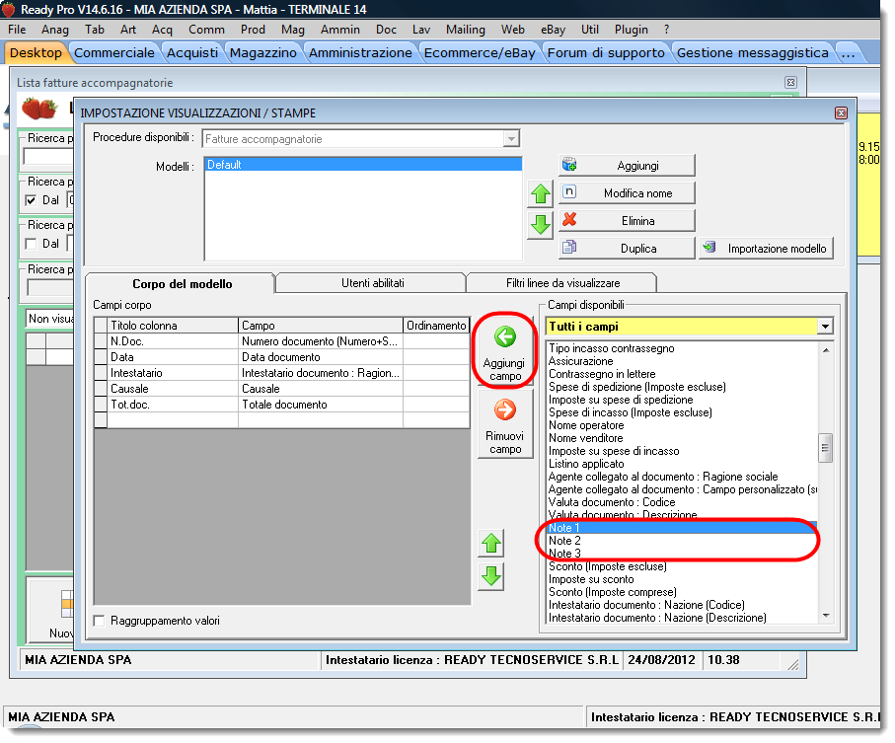
Task: Open the Procedure disponibili dropdown
Action: coord(511,139)
